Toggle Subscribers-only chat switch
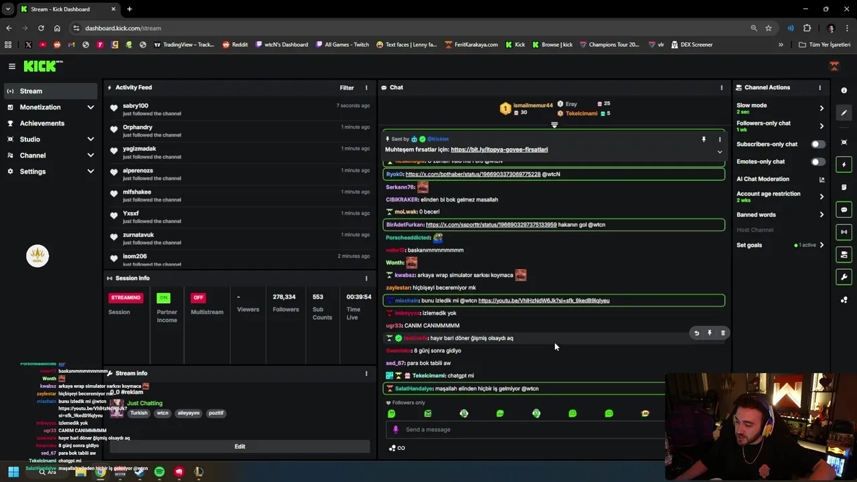Screen dimensions: 857x482 click(x=817, y=144)
